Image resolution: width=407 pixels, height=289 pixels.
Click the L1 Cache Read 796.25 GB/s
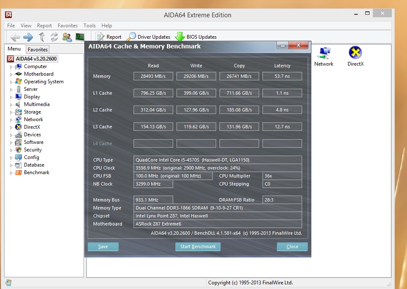click(153, 93)
